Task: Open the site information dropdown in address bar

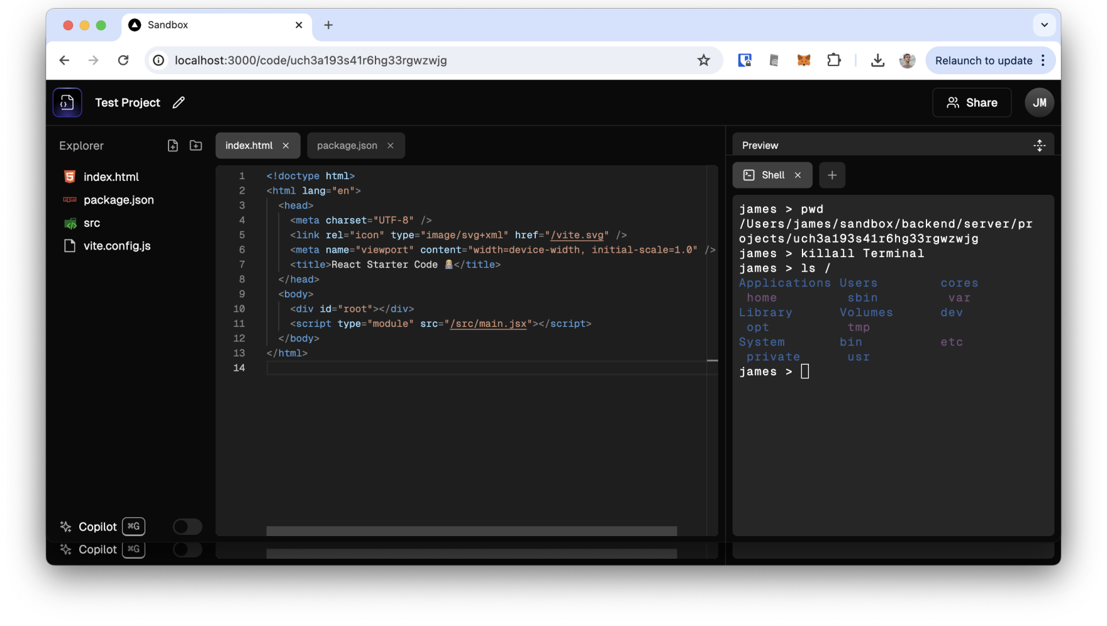Action: click(158, 60)
